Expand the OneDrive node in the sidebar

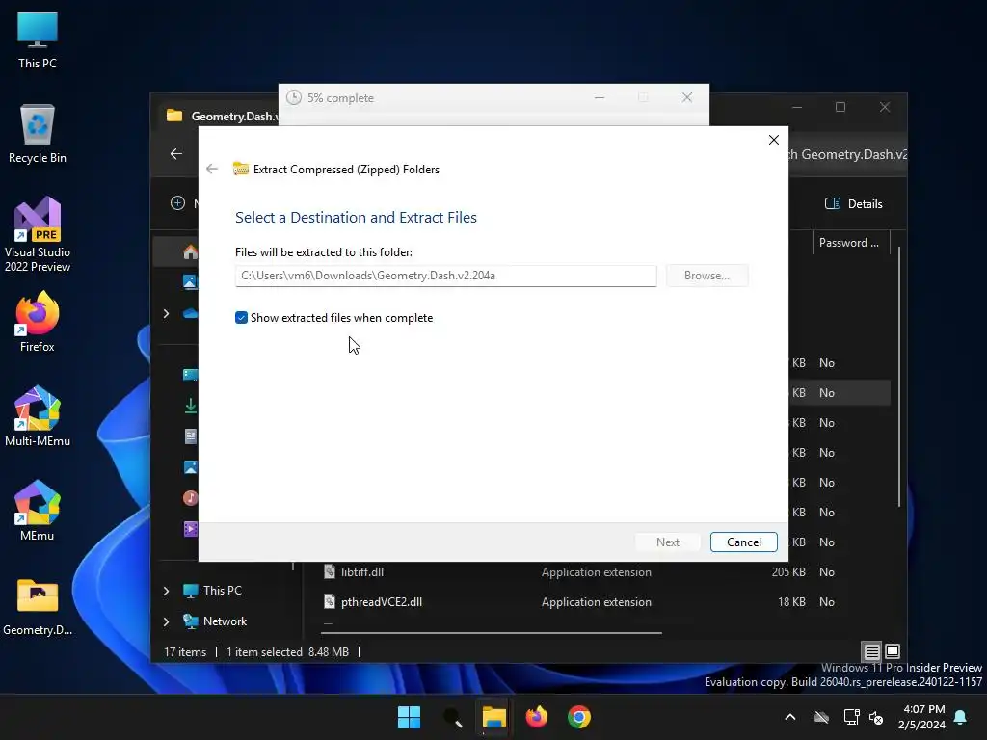click(x=166, y=313)
